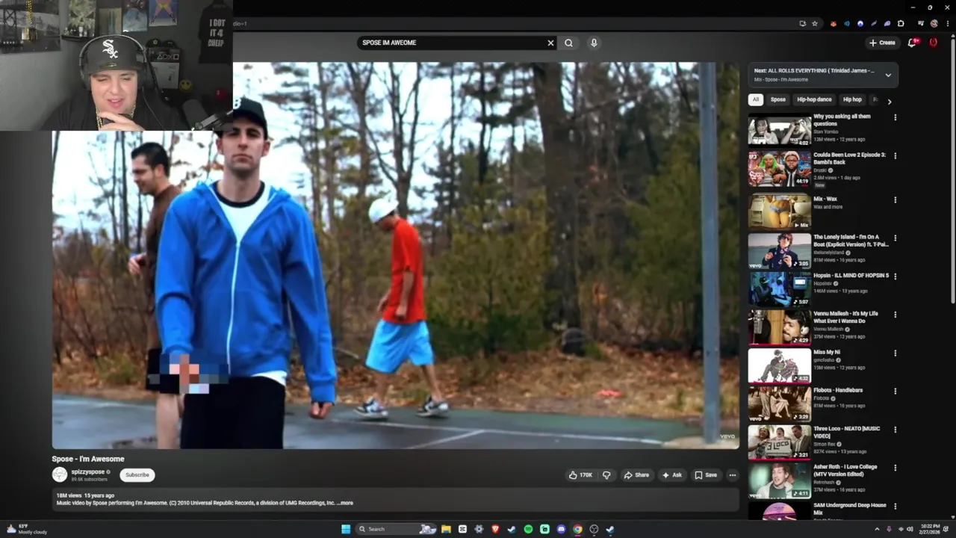Open Flobots - Handlebars video title
Image resolution: width=956 pixels, height=538 pixels.
(x=838, y=390)
